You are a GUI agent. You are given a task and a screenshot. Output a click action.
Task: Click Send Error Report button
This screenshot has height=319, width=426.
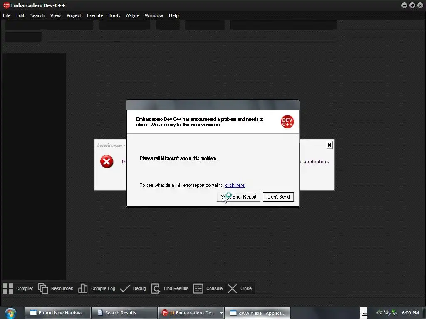pyautogui.click(x=238, y=197)
